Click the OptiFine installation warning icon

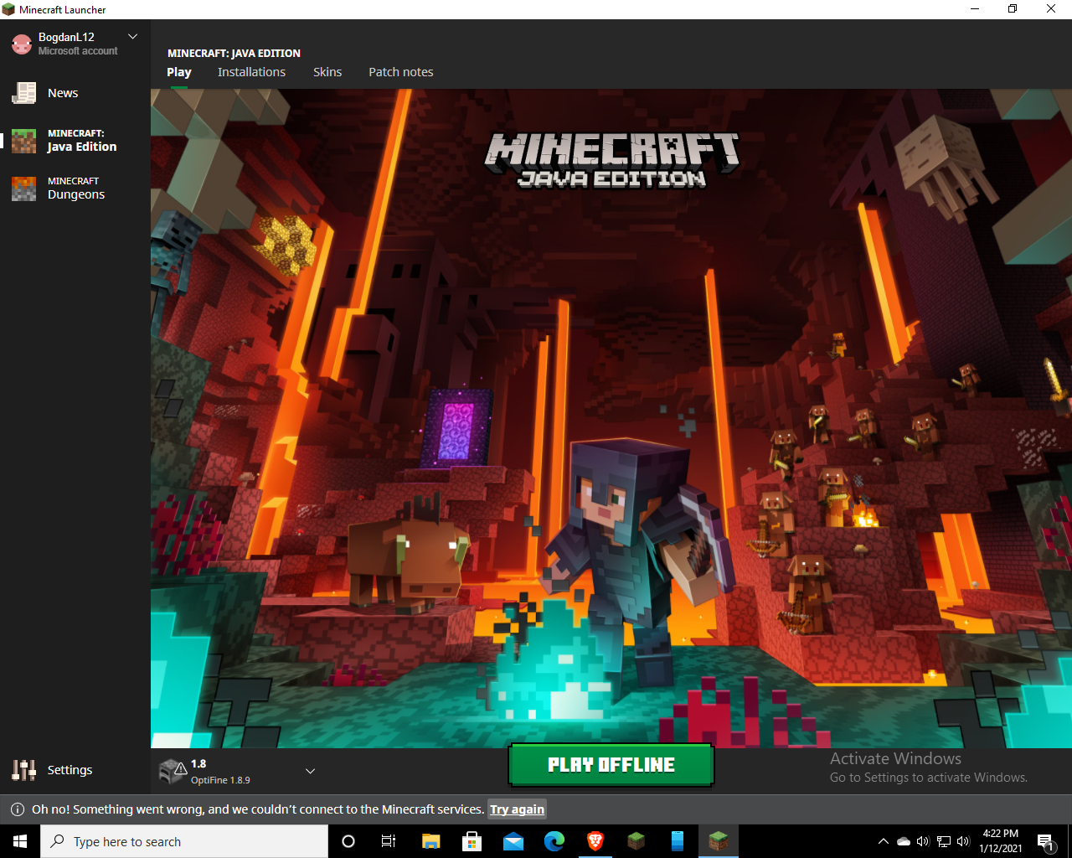coord(173,771)
